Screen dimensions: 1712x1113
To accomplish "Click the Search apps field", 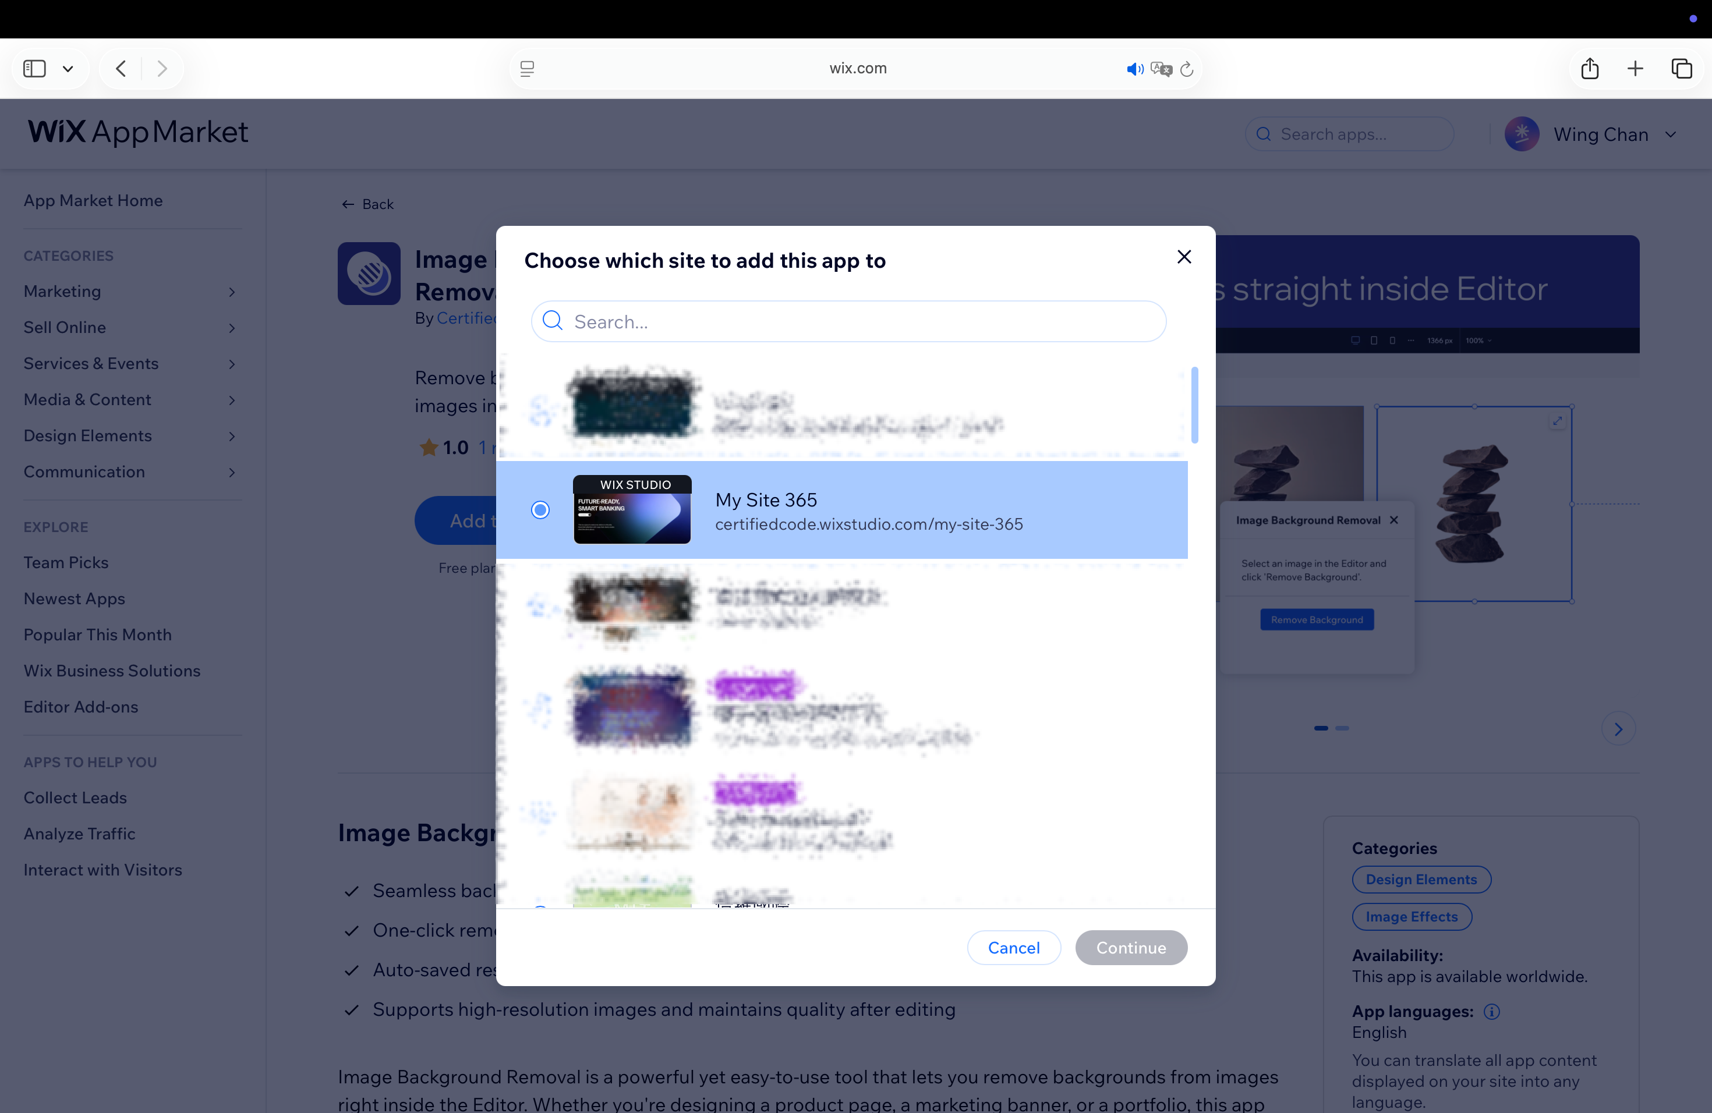I will 1350,134.
